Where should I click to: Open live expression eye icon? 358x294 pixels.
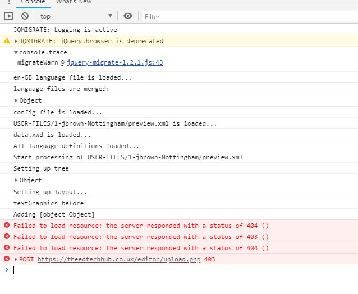click(x=128, y=16)
